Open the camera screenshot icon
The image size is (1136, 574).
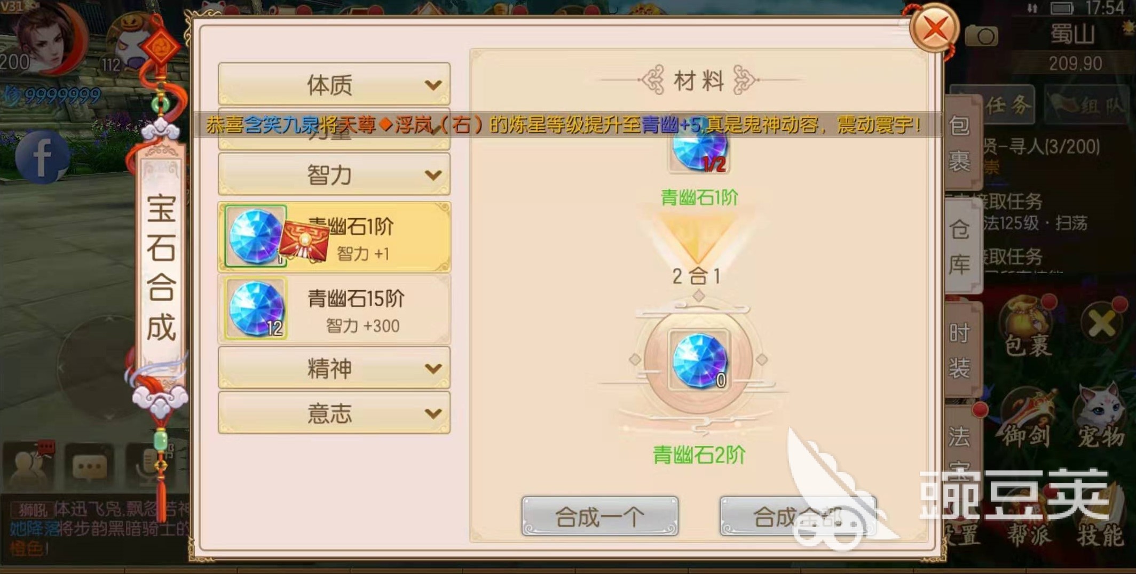981,36
